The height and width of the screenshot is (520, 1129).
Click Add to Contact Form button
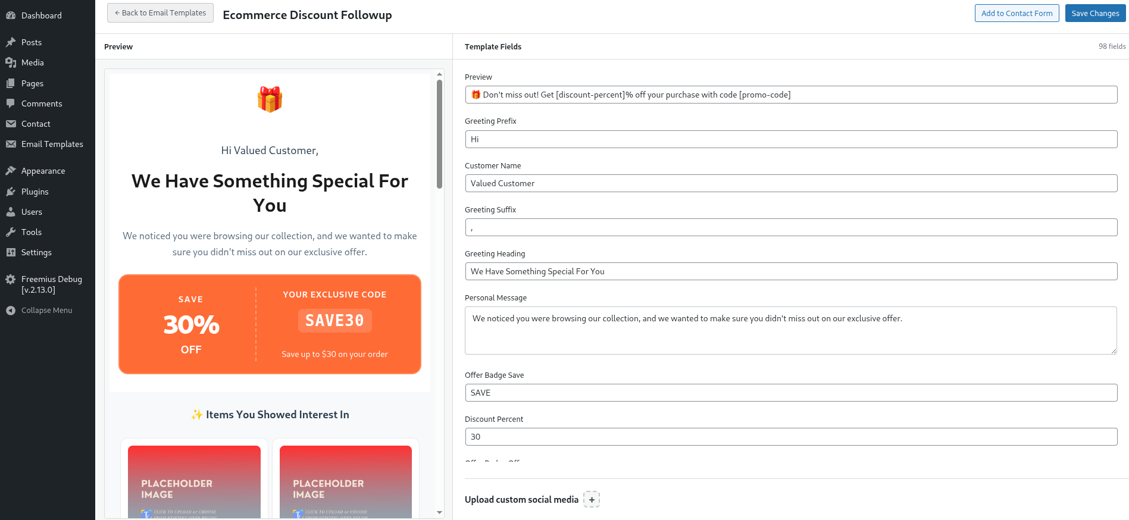[x=1017, y=13]
